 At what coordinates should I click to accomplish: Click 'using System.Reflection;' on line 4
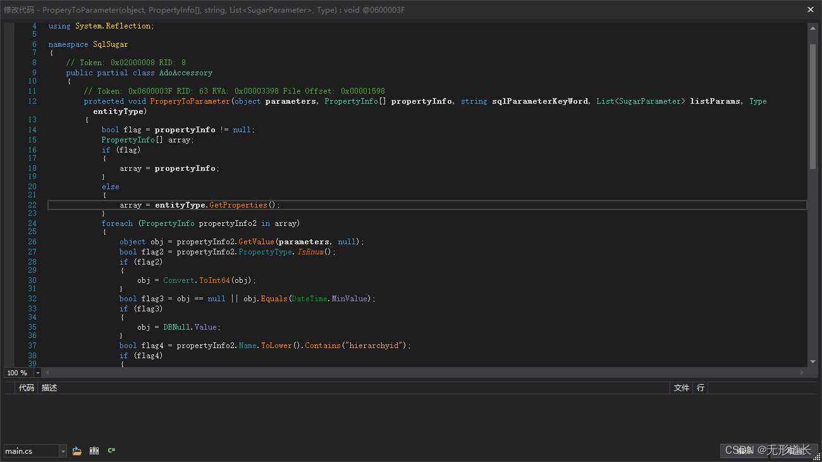101,26
